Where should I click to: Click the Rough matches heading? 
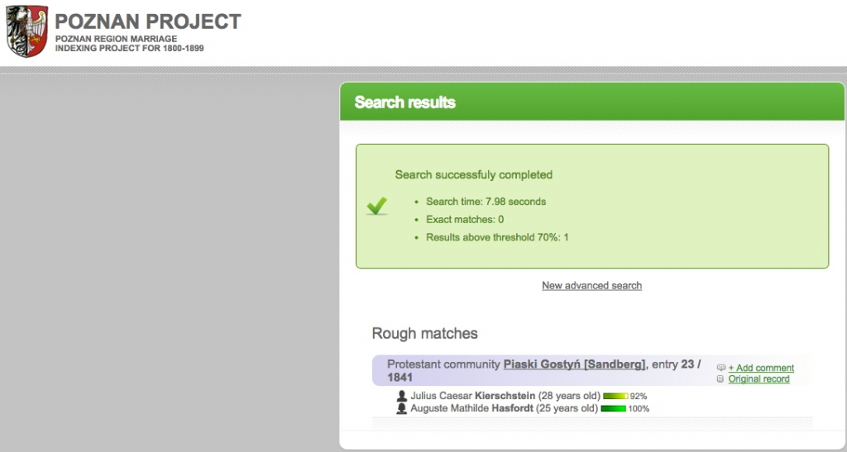tap(424, 333)
